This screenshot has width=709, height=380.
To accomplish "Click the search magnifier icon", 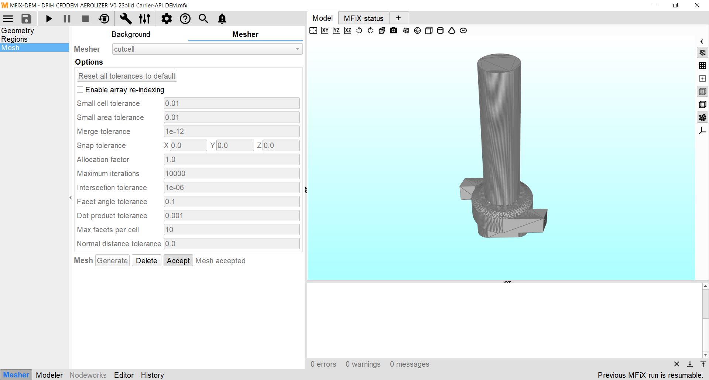I will pos(203,19).
